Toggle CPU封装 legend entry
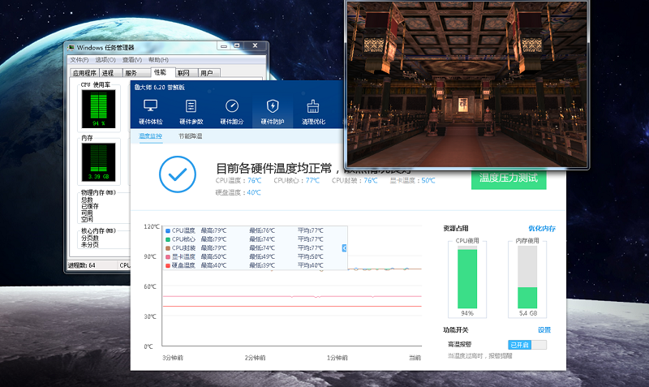Image resolution: width=649 pixels, height=387 pixels. [x=180, y=248]
